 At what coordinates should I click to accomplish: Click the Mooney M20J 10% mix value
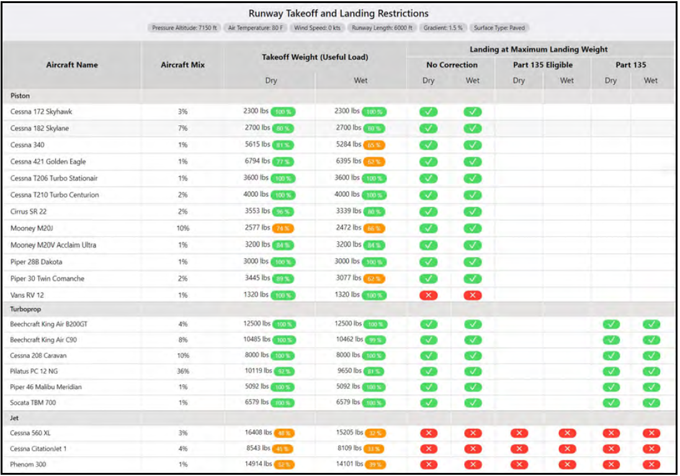[x=182, y=228]
